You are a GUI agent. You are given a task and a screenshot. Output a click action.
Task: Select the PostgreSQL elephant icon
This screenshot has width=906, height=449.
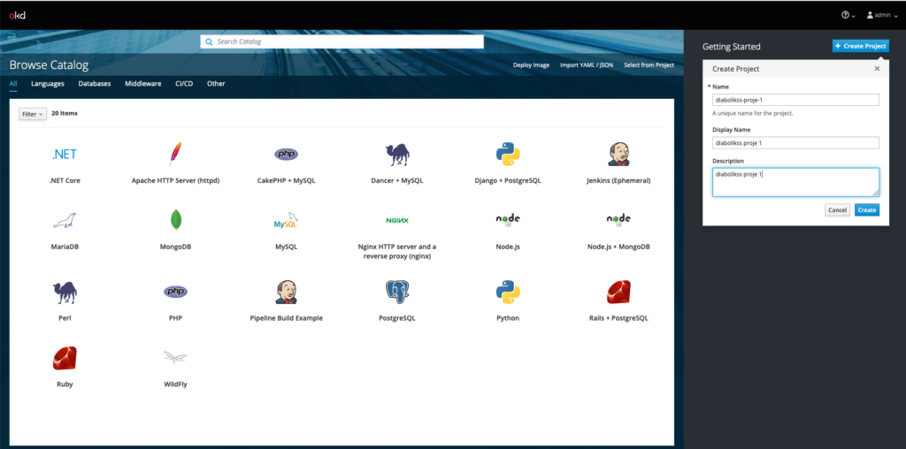coord(397,292)
